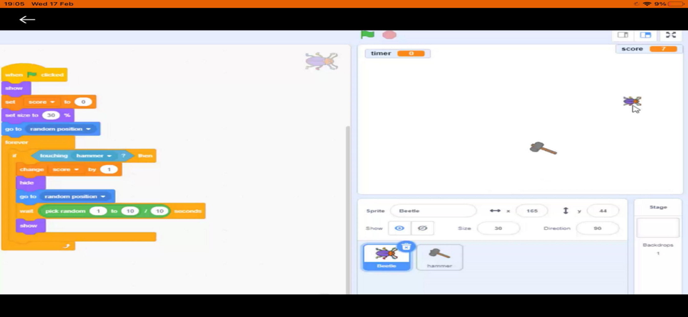
Task: Switch to large stage layout
Action: pyautogui.click(x=645, y=35)
